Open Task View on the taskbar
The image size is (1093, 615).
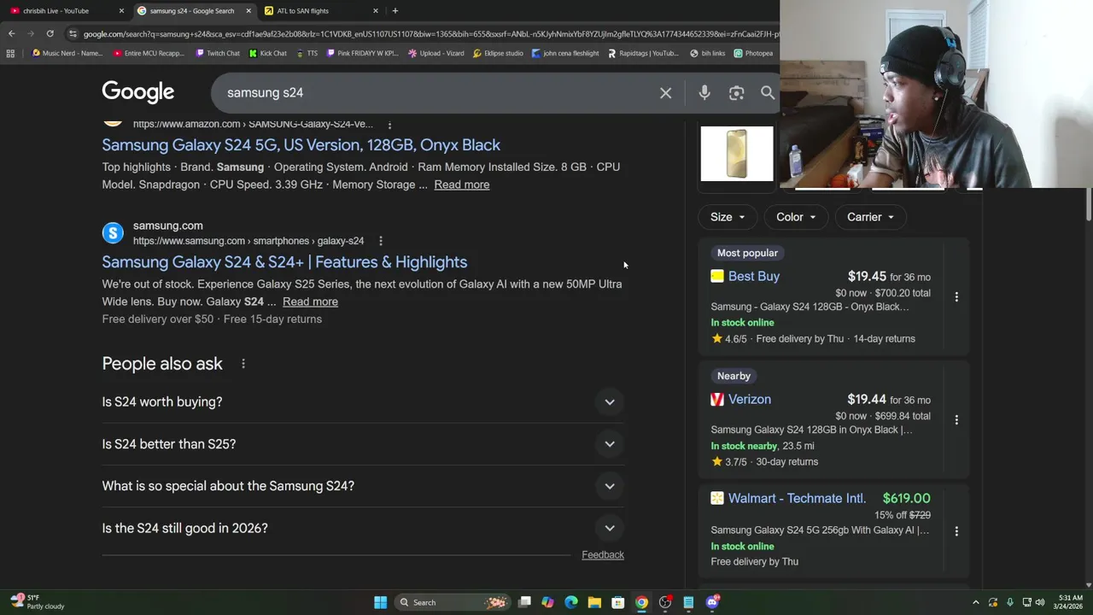[524, 602]
